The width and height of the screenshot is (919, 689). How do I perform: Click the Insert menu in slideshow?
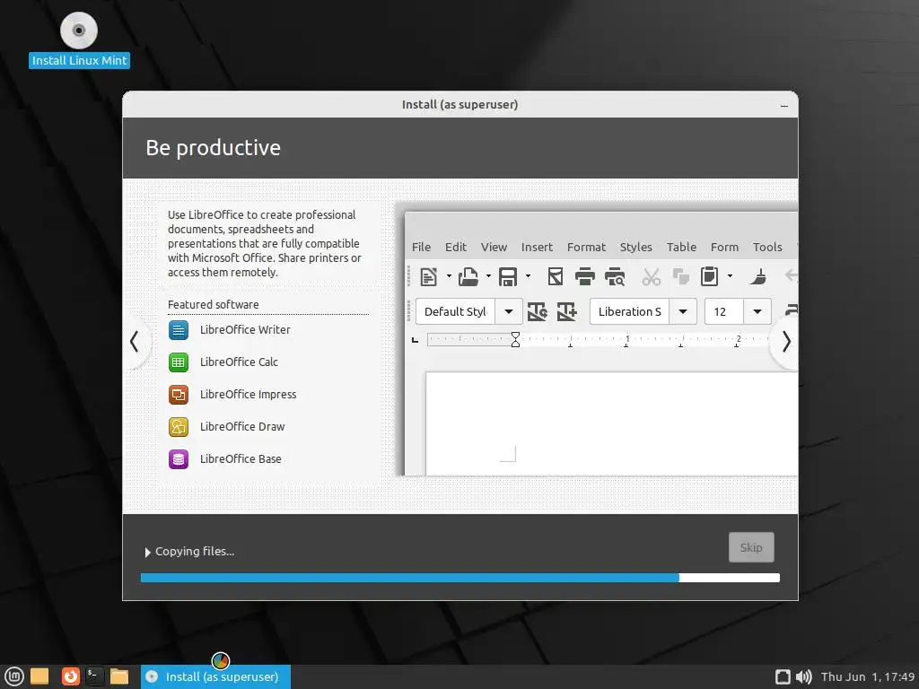tap(537, 248)
